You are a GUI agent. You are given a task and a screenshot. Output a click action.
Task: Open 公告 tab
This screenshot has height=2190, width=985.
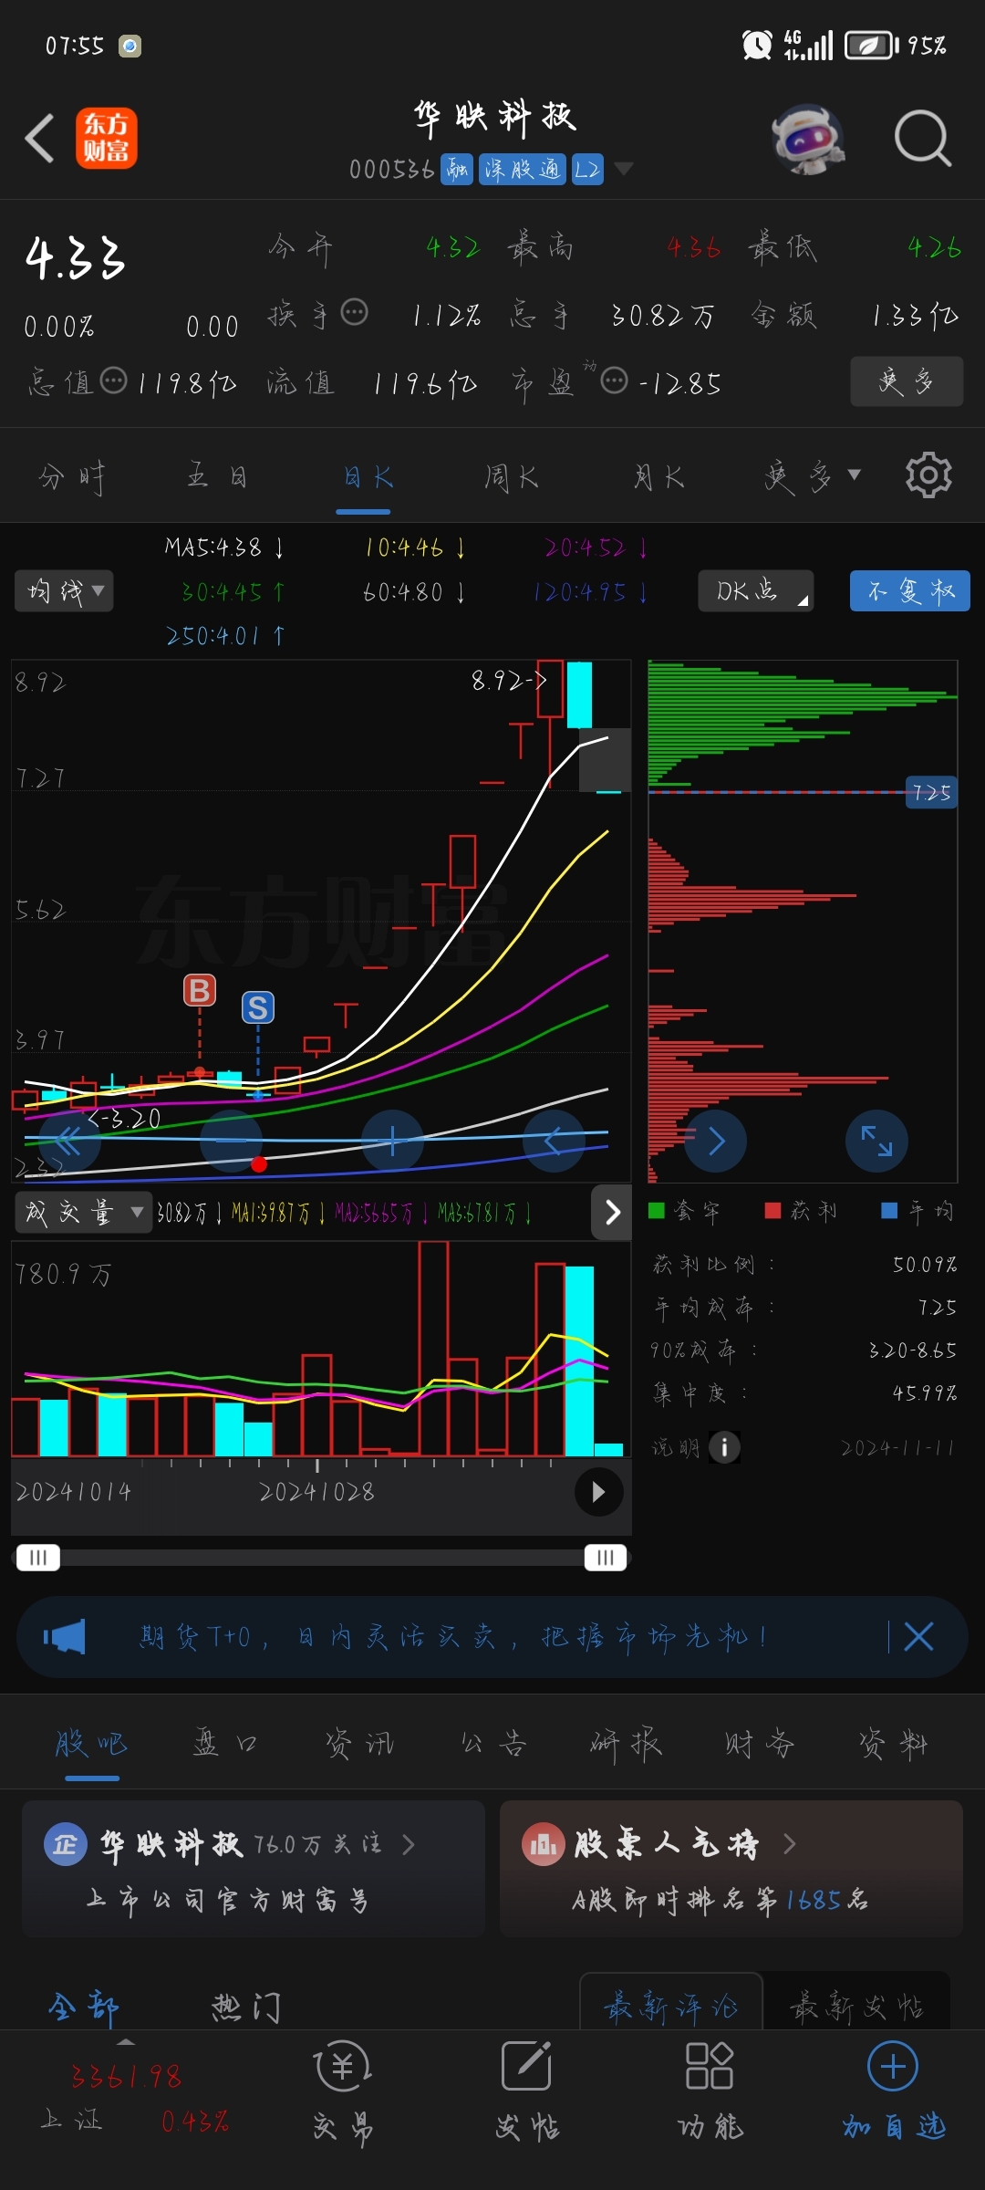tap(493, 1744)
